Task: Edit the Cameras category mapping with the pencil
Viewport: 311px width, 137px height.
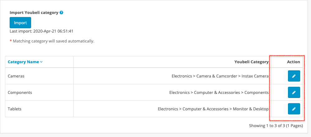Action: click(294, 76)
